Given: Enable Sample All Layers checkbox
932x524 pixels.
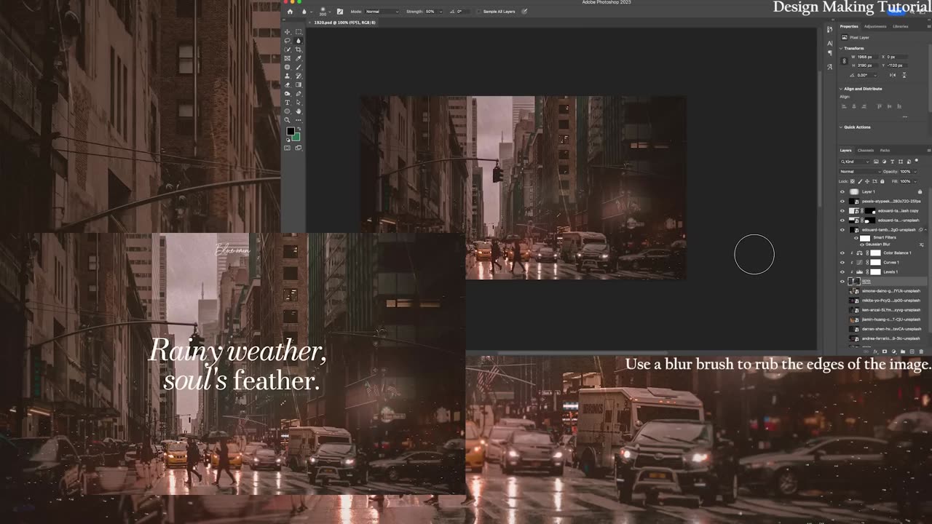Looking at the screenshot, I should (478, 12).
